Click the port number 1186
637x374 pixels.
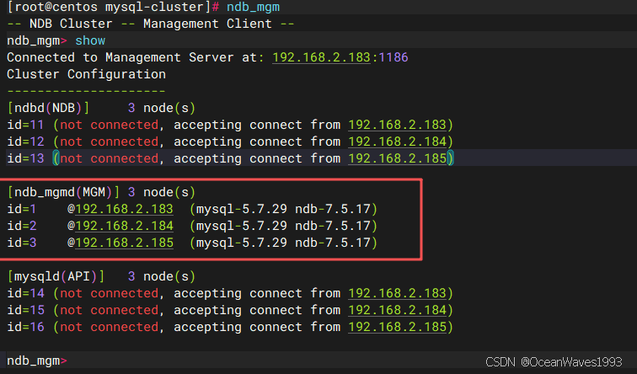pos(393,57)
